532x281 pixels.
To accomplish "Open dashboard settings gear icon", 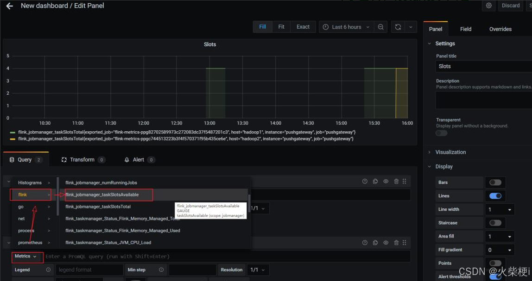I will 488,6.
